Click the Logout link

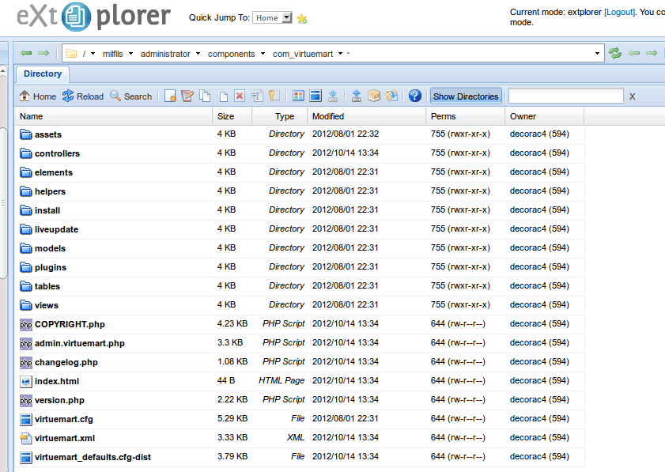[x=619, y=12]
